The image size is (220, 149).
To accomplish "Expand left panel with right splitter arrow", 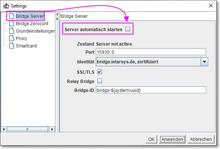I will pos(57,19).
